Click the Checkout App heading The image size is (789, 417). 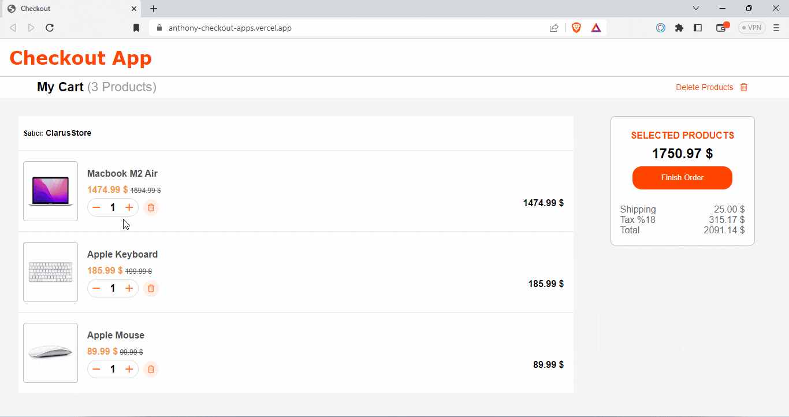[x=80, y=58]
